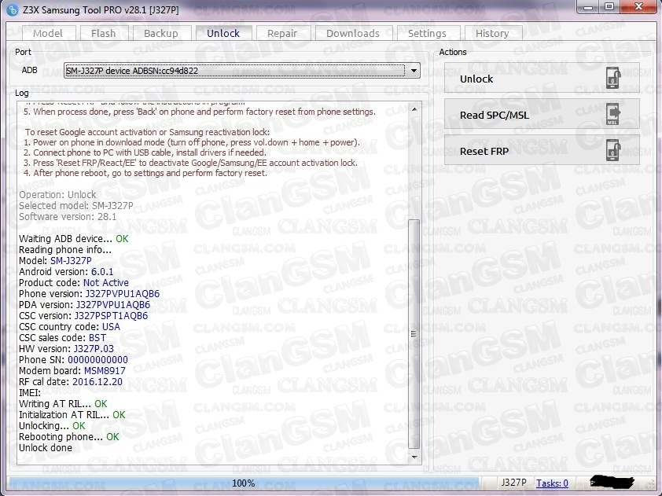Click the phone unlock icon on Unlock button

pos(613,78)
